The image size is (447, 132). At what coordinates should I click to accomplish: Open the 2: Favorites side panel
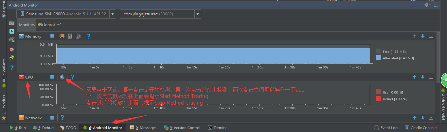(x=4, y=108)
